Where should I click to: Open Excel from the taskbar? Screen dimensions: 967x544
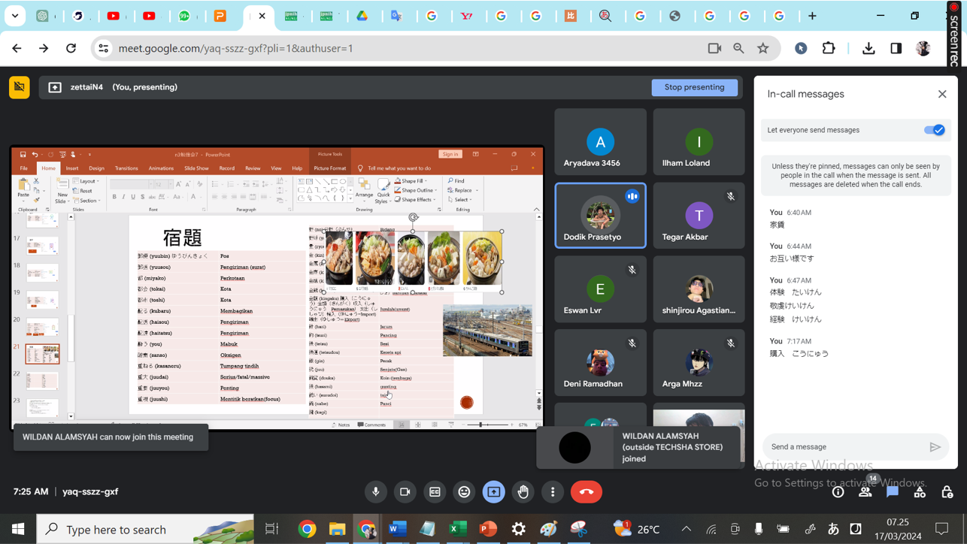point(458,530)
